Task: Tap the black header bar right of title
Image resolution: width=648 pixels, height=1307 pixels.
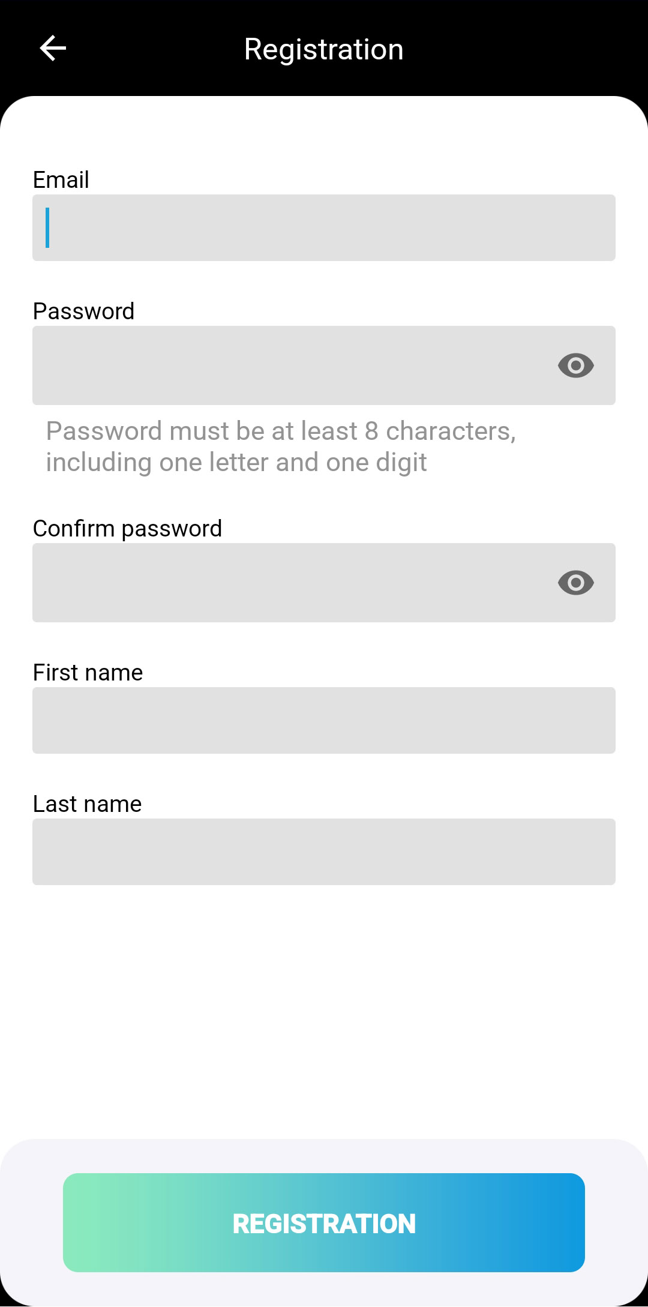Action: [x=528, y=49]
